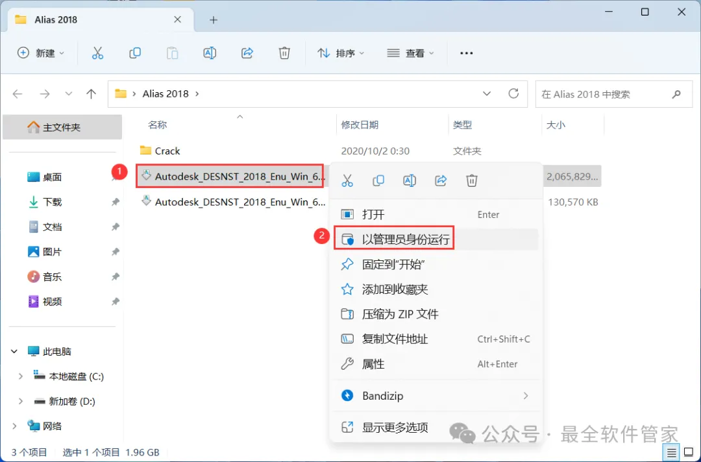
Task: Click Delete icon in the context menu
Action: [x=472, y=180]
